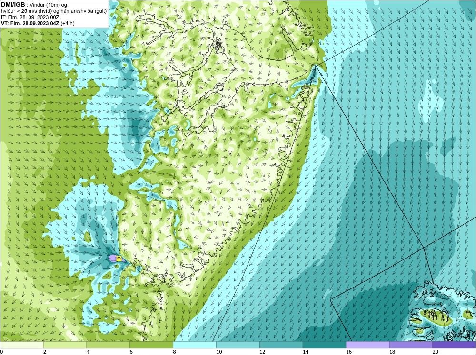The image size is (476, 355).
Task: Click the DMI/IGB title text
Action: tap(13, 5)
